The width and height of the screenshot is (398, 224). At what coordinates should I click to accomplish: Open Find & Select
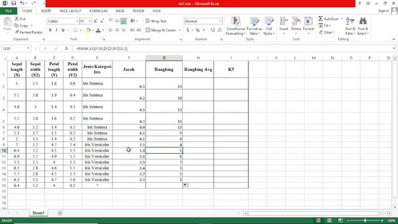pos(363,26)
